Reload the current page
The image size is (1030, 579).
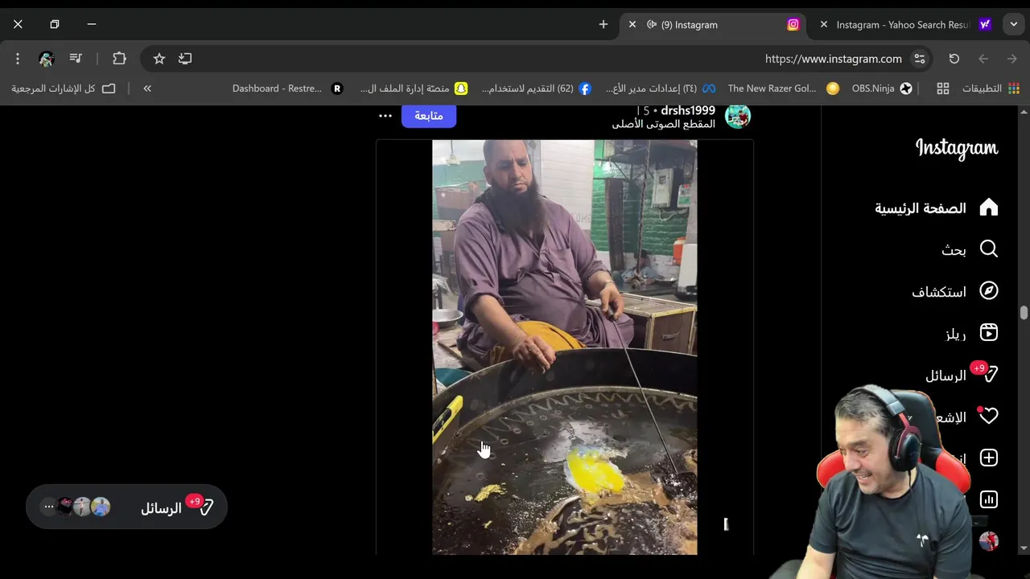click(x=954, y=59)
